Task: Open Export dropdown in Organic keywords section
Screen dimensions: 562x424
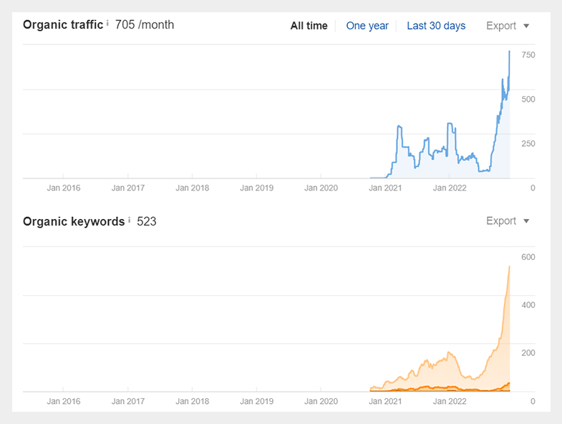Action: click(508, 221)
